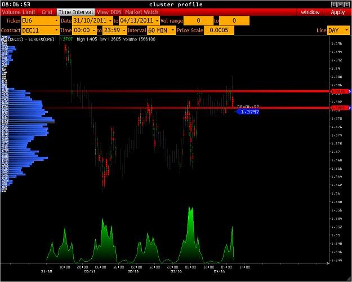Open the Volume Limit tab
352x282 pixels.
click(x=19, y=12)
